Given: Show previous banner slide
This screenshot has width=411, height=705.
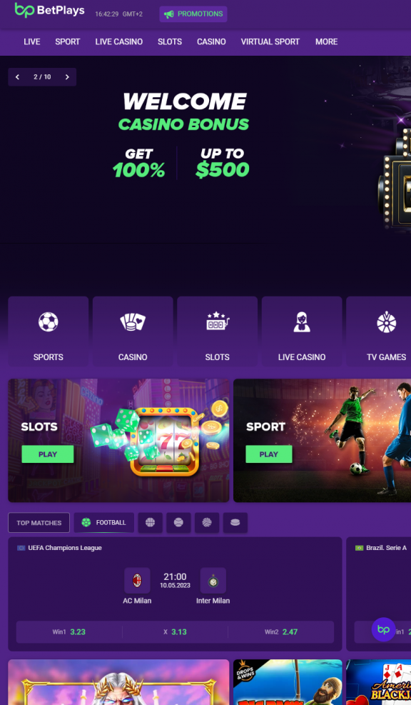Looking at the screenshot, I should click(18, 77).
